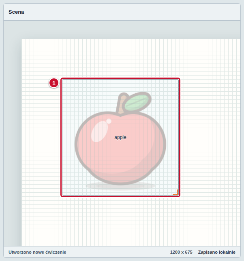Select the "apple" text label
Image resolution: width=244 pixels, height=261 pixels.
120,137
